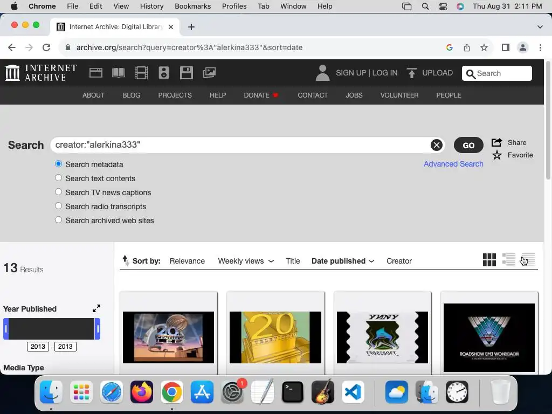Screen dimensions: 552x414
Task: Open the Web (Wayback Machine) icon
Action: coord(96,73)
